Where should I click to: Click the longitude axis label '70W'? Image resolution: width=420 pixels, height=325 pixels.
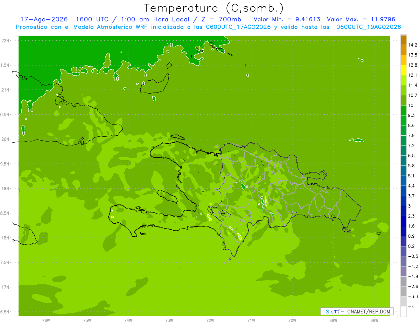292,320
